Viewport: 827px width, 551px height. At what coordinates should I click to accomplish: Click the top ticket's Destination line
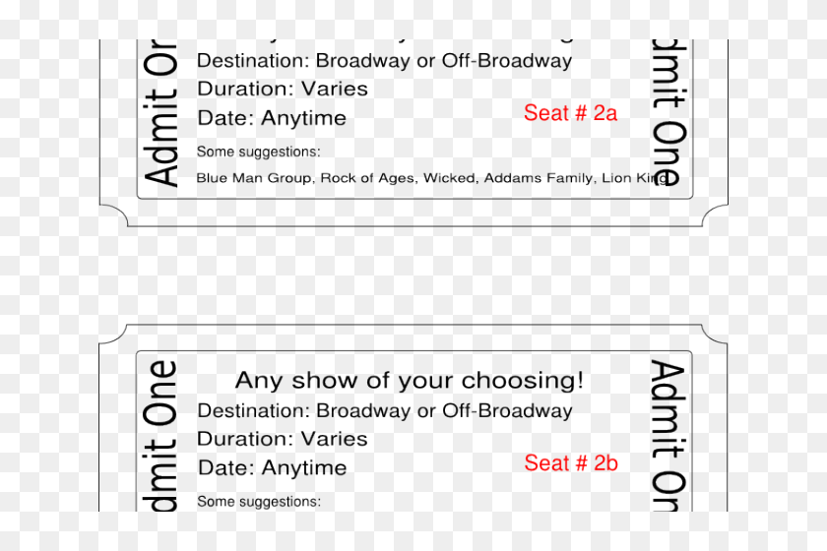tap(384, 61)
